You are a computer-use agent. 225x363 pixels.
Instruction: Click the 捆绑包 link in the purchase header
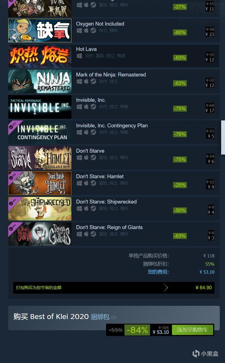(x=100, y=317)
